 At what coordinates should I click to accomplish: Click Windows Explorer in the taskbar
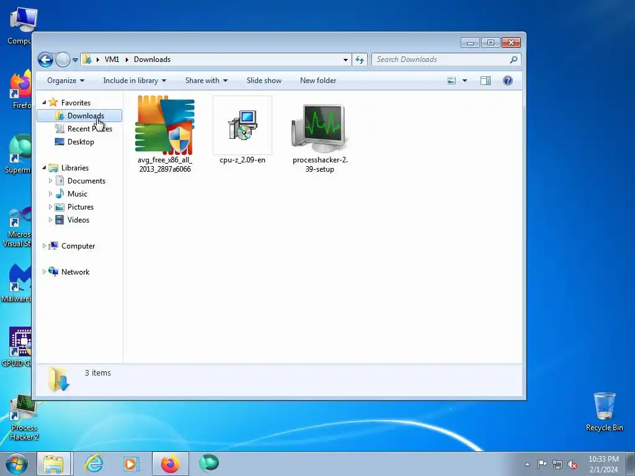54,464
